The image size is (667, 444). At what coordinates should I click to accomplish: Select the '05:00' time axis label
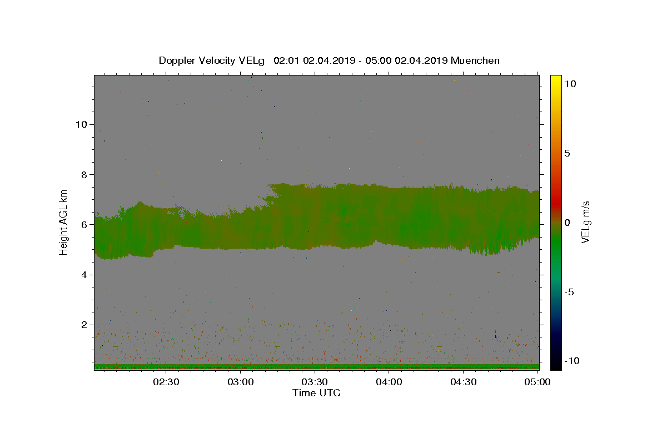(x=538, y=382)
